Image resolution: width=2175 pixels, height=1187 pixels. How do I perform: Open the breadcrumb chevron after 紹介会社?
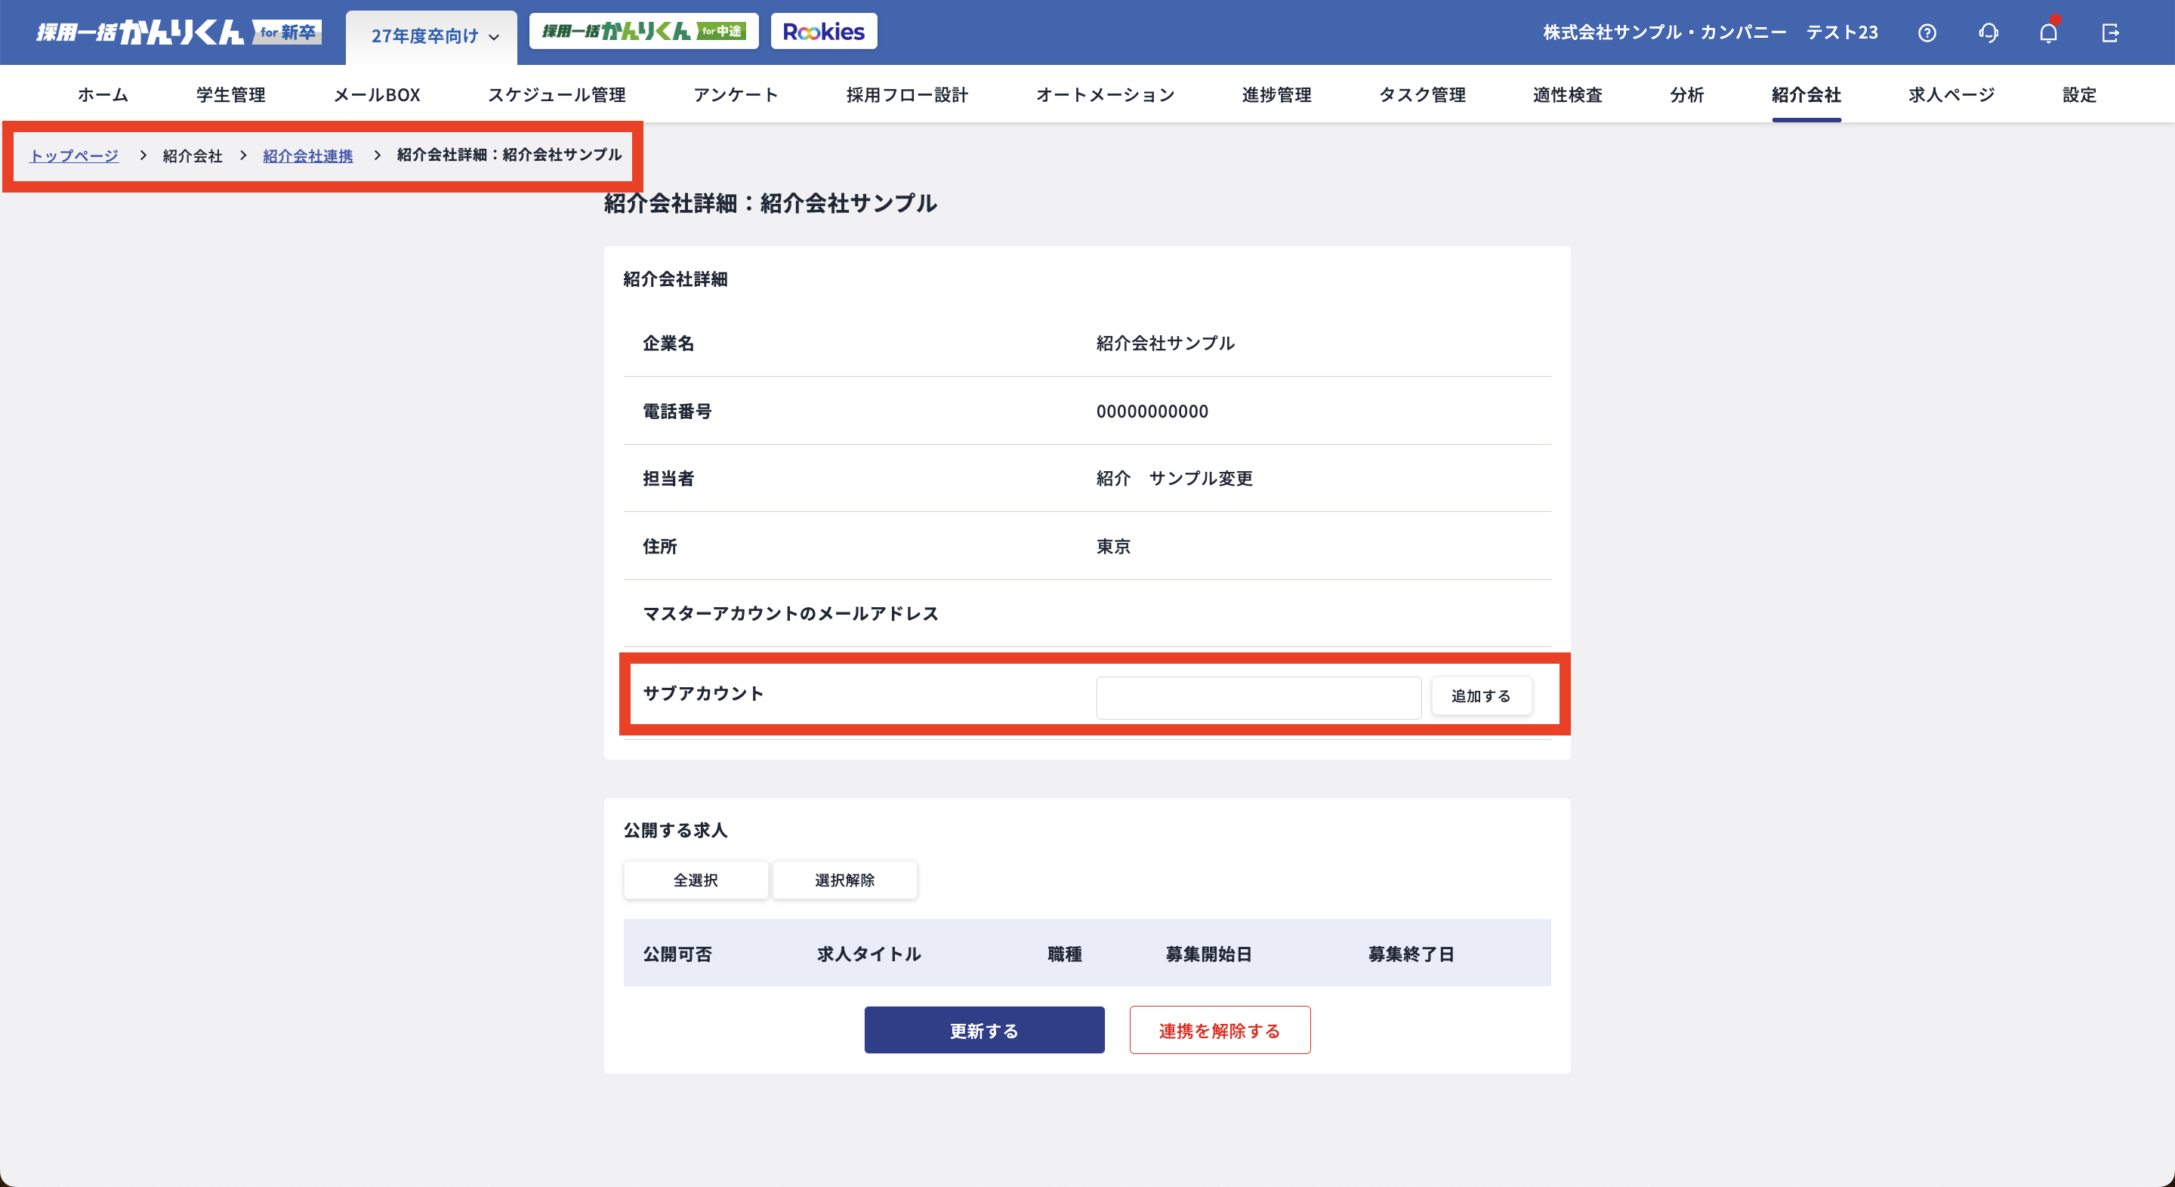coord(242,156)
